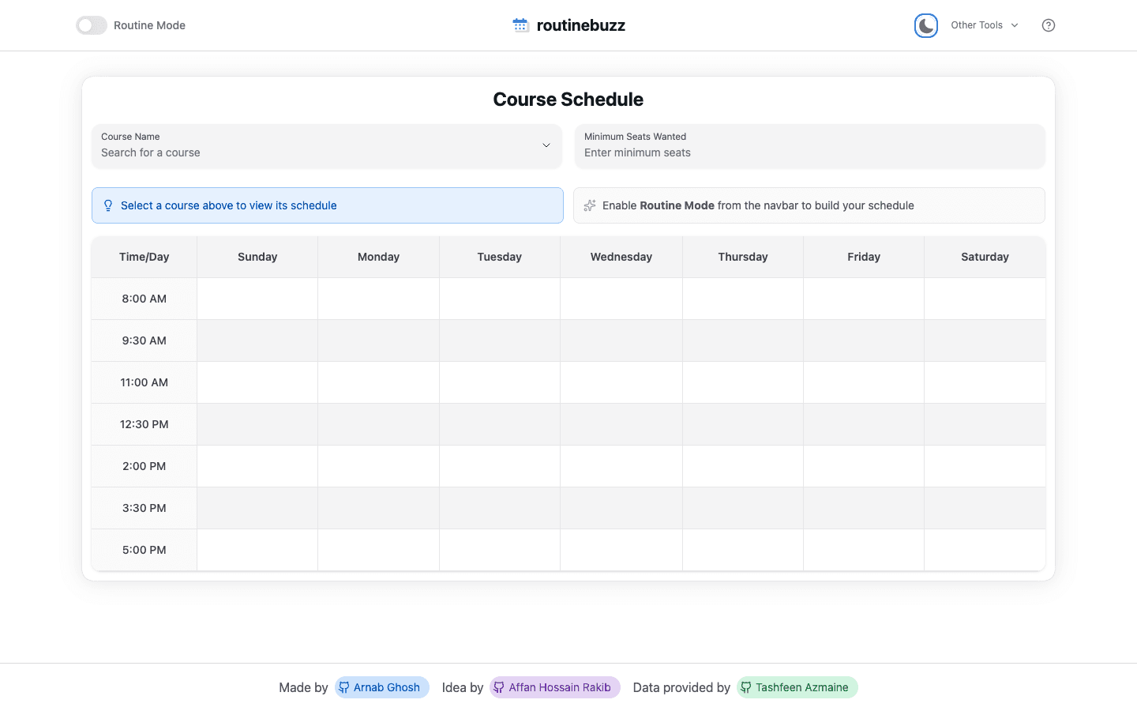
Task: Click GitHub icon next to Tashfeen Azmaine
Action: [x=746, y=687]
